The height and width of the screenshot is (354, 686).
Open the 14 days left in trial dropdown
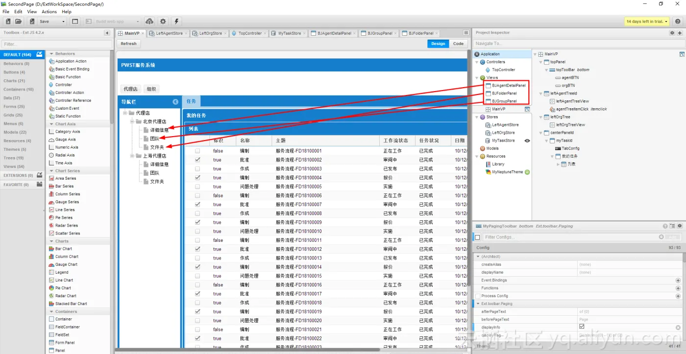[x=647, y=22]
